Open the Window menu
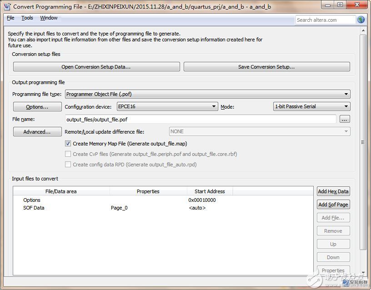The width and height of the screenshot is (371, 290). pyautogui.click(x=49, y=18)
